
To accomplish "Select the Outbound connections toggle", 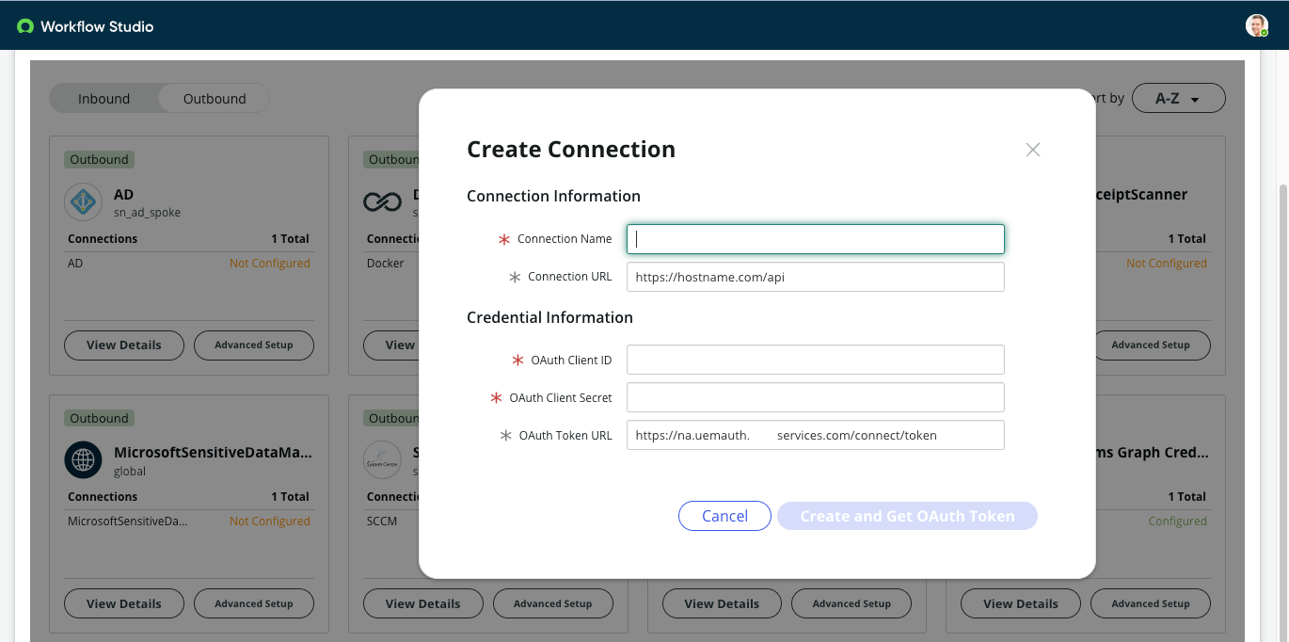I will click(214, 98).
